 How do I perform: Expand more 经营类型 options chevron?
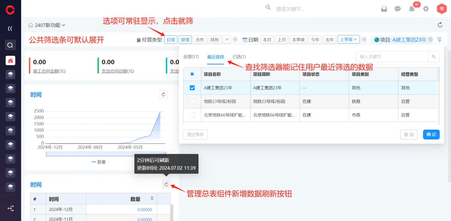(x=226, y=40)
